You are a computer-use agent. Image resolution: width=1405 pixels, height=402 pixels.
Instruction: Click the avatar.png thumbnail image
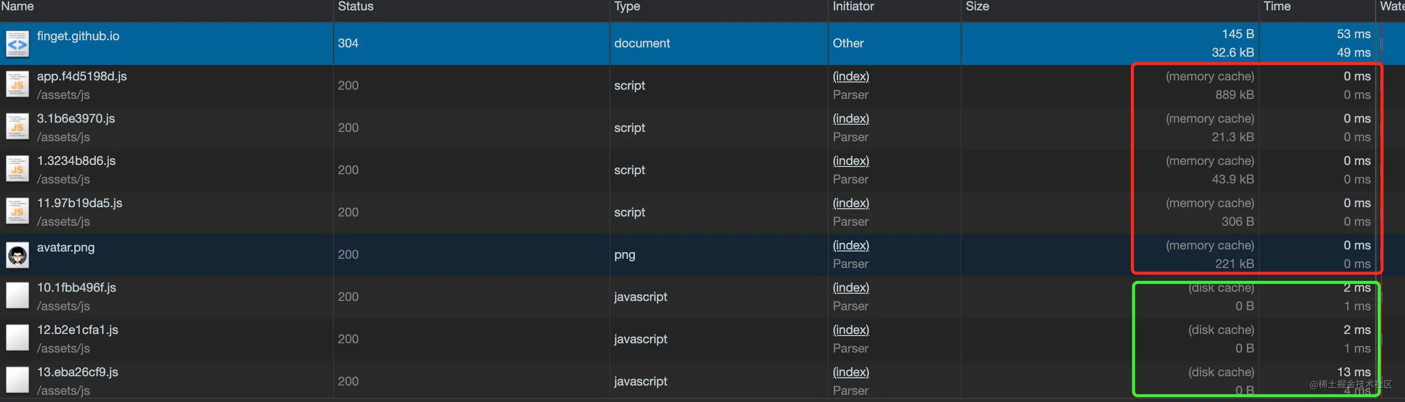coord(17,255)
